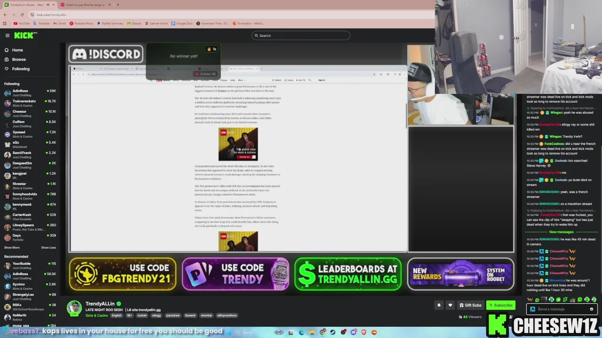This screenshot has height=338, width=602.
Task: Follow channel with the heart icon
Action: click(450, 305)
